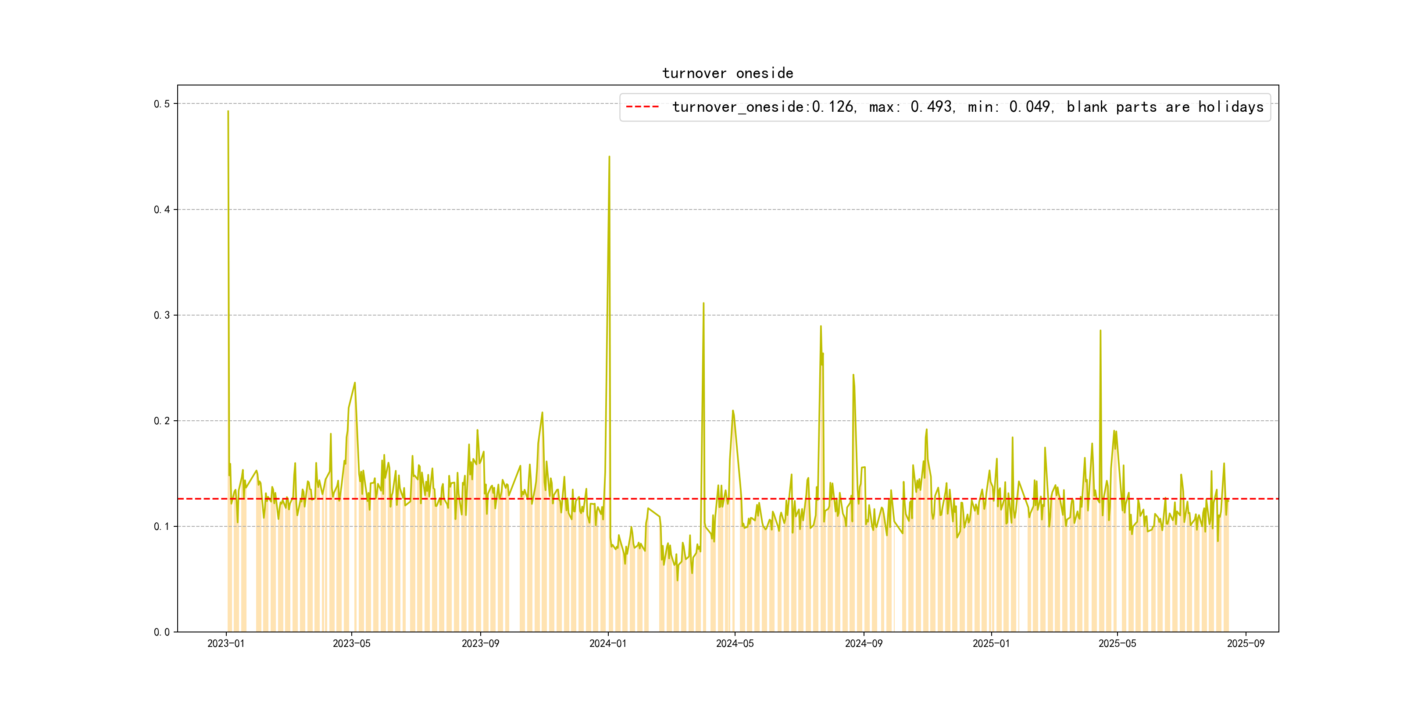Click the 0.0 y-axis tick label
Viewport: 1421px width, 710px height.
pyautogui.click(x=162, y=632)
